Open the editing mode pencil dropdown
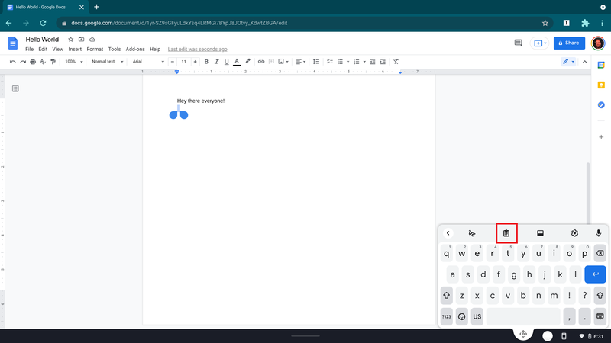The height and width of the screenshot is (343, 611). [568, 62]
